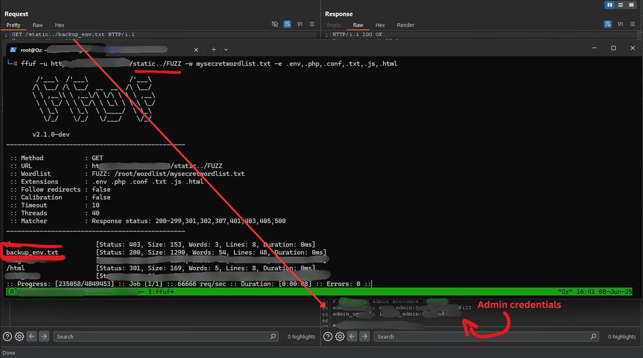Focus the Request Search input field

coord(166,336)
